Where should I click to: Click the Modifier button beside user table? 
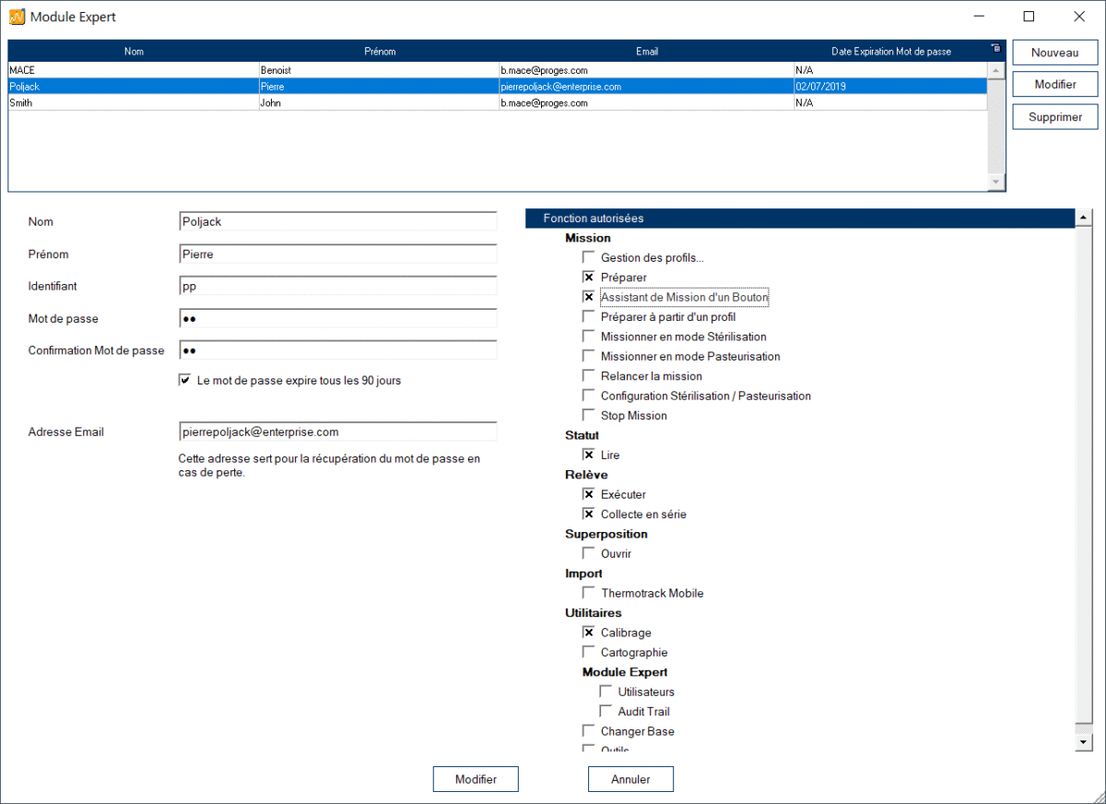(1054, 84)
